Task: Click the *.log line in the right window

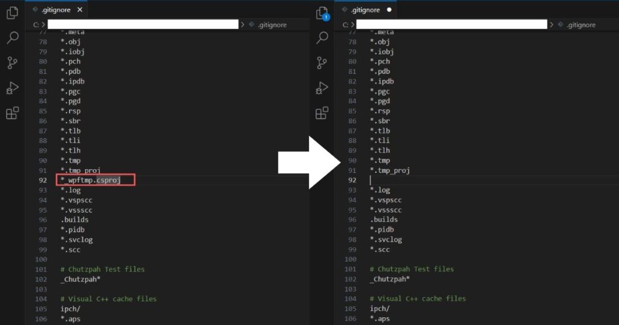Action: [x=380, y=190]
